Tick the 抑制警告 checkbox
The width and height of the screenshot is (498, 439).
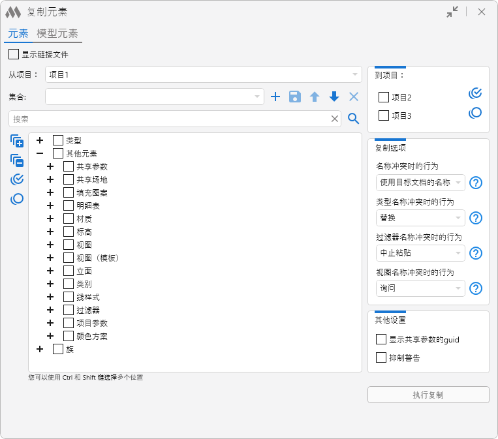(x=382, y=357)
